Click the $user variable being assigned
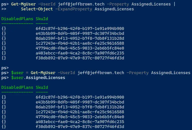The height and width of the screenshot is (130, 192). (17, 73)
